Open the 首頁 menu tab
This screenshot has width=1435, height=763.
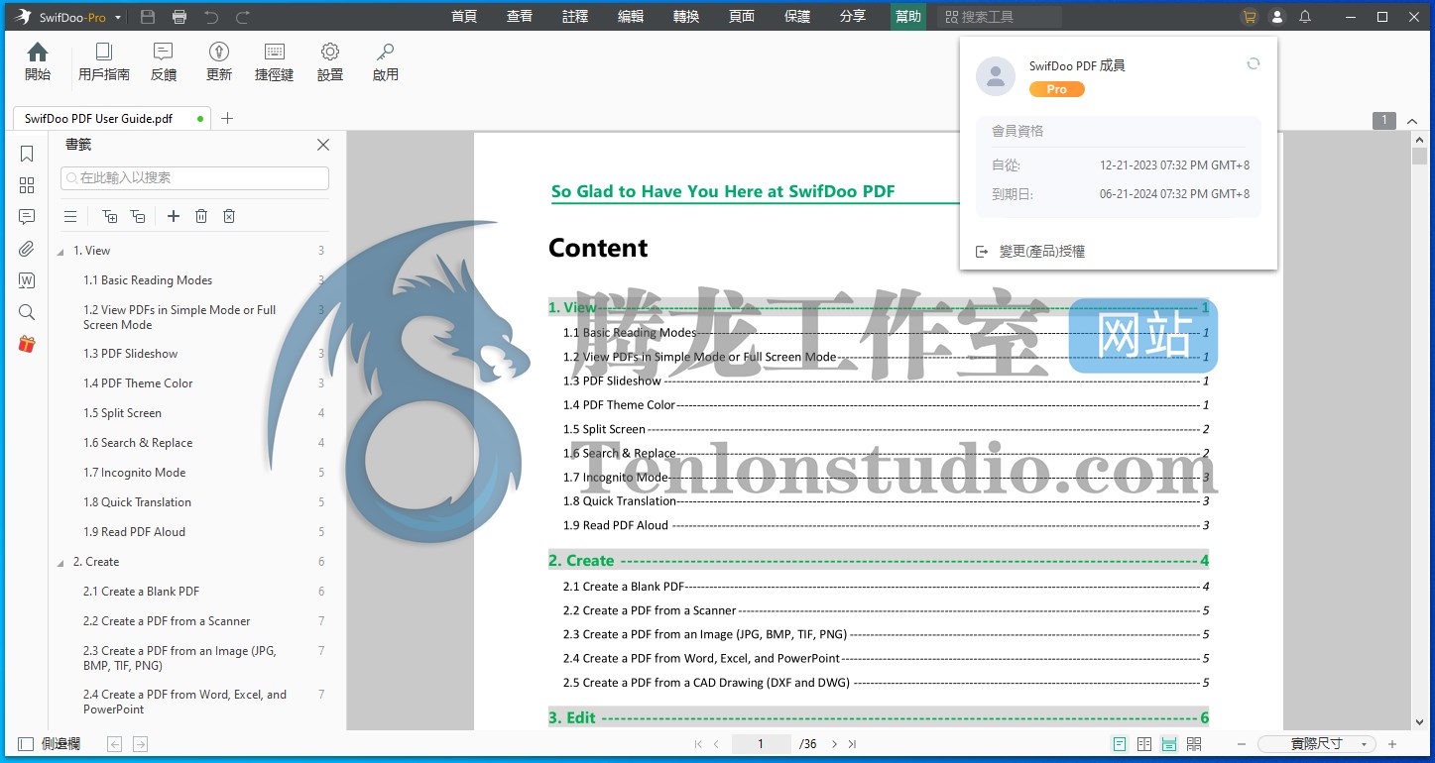(x=463, y=17)
